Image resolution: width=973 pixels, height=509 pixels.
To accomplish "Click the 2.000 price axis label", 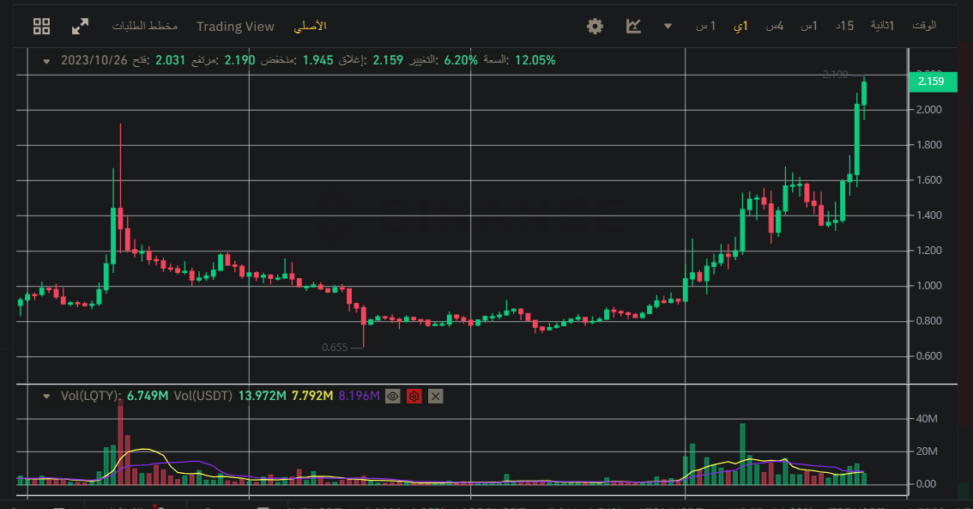I will (x=929, y=110).
